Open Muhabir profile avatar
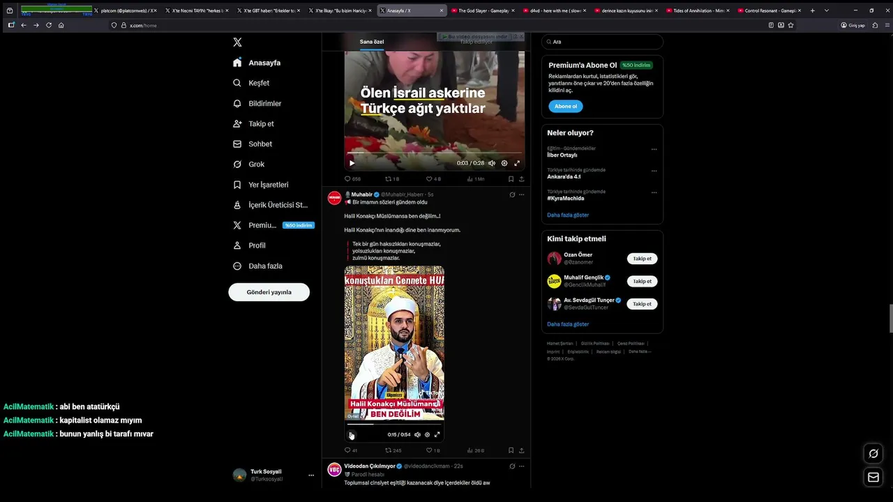Image resolution: width=893 pixels, height=502 pixels. [x=334, y=198]
